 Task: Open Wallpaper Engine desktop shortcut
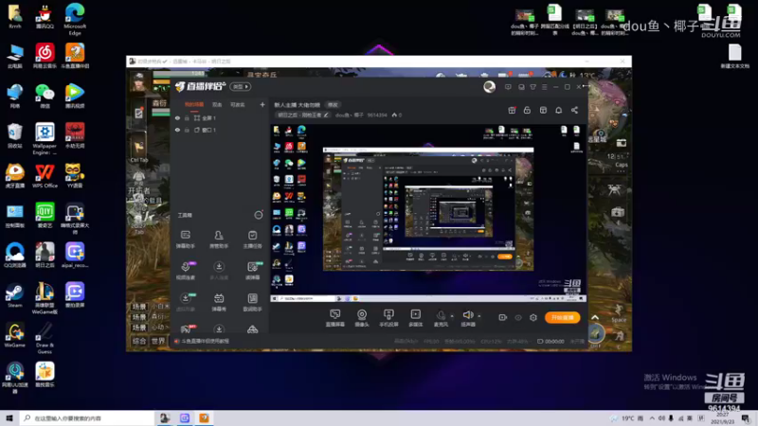click(45, 138)
